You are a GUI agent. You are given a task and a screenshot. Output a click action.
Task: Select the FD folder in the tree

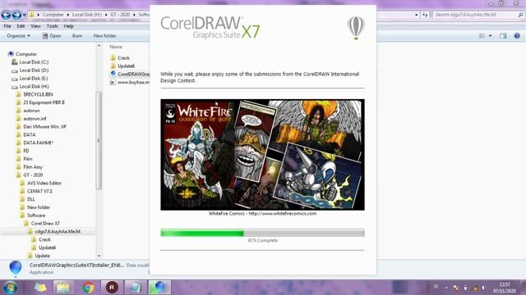25,151
